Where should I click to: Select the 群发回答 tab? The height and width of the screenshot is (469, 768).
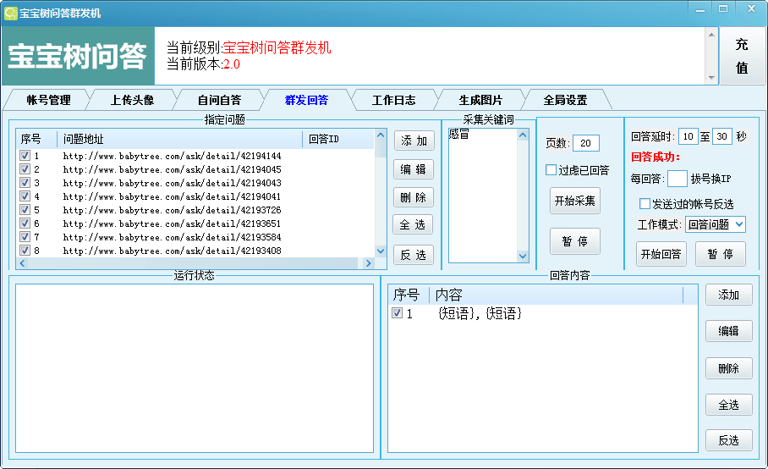306,100
